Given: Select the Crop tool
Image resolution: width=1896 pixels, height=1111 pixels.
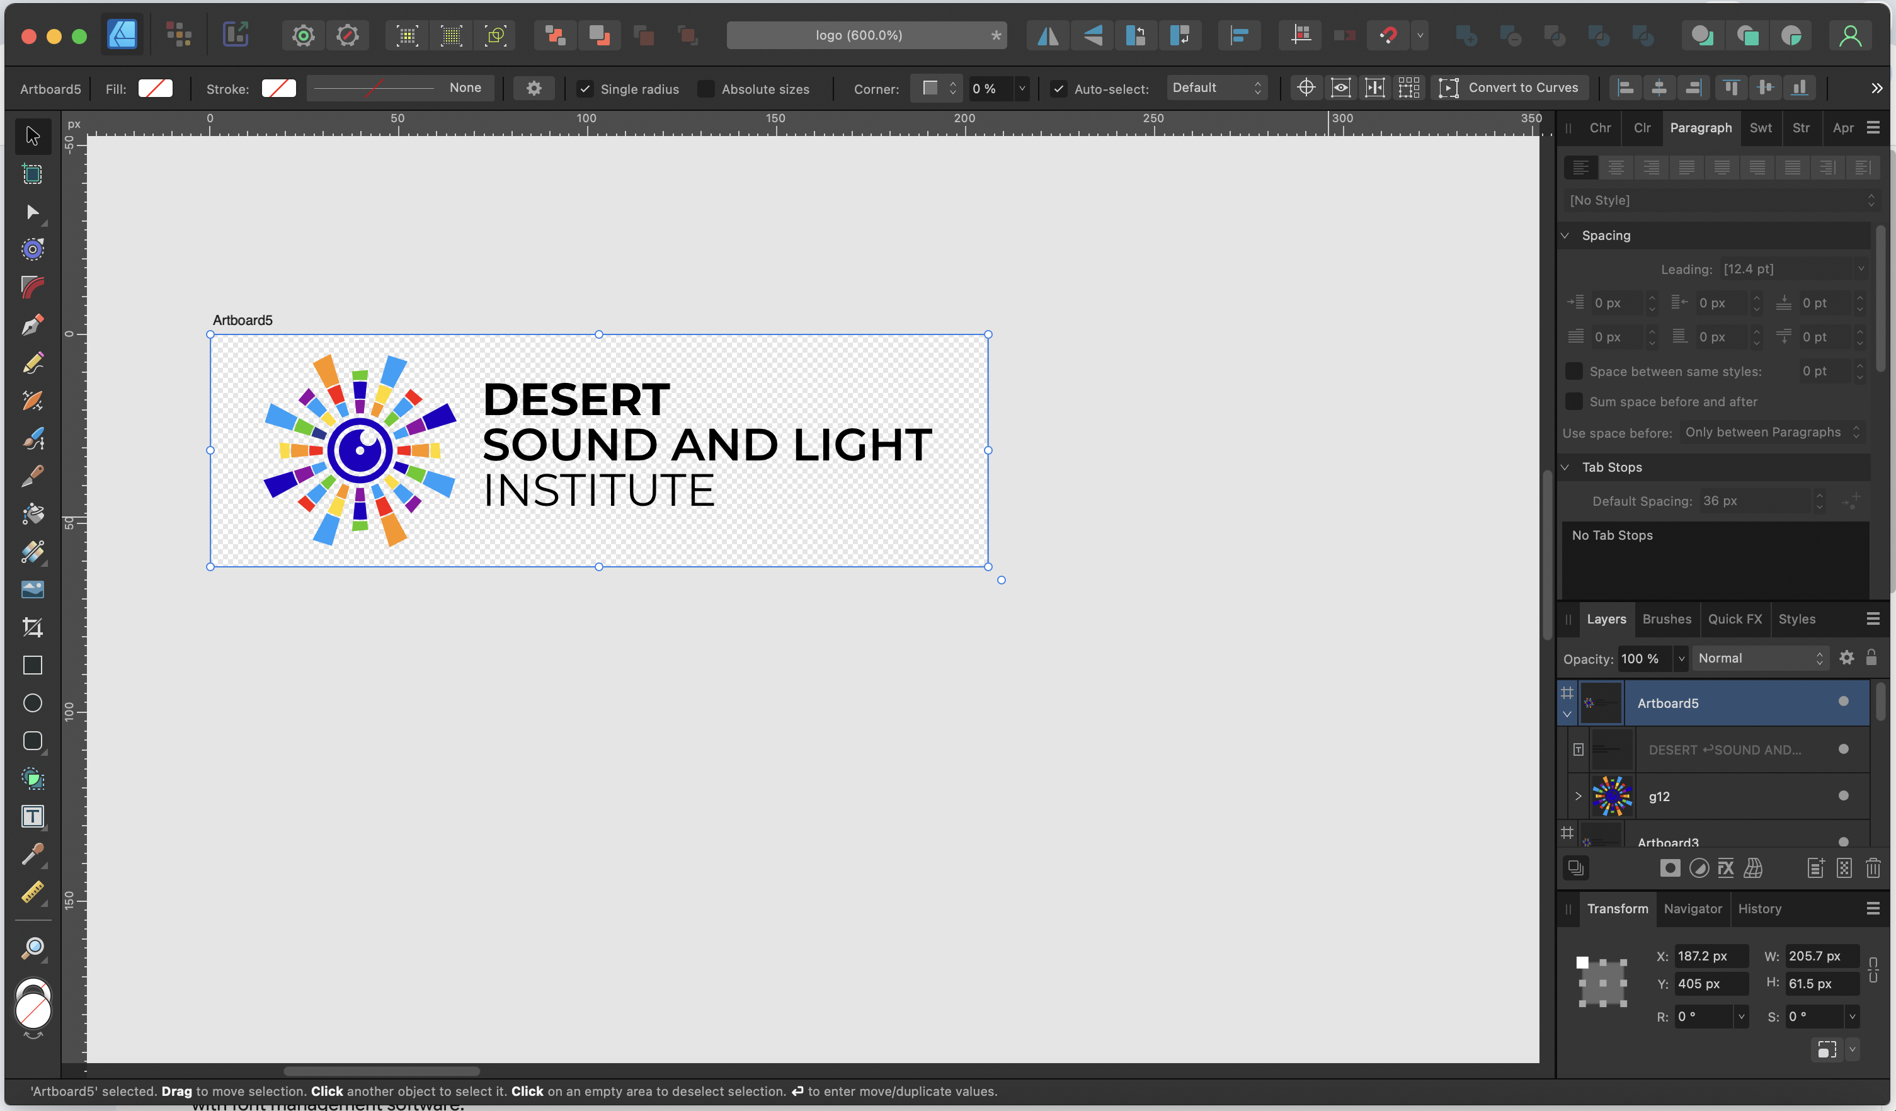Looking at the screenshot, I should click(x=32, y=627).
